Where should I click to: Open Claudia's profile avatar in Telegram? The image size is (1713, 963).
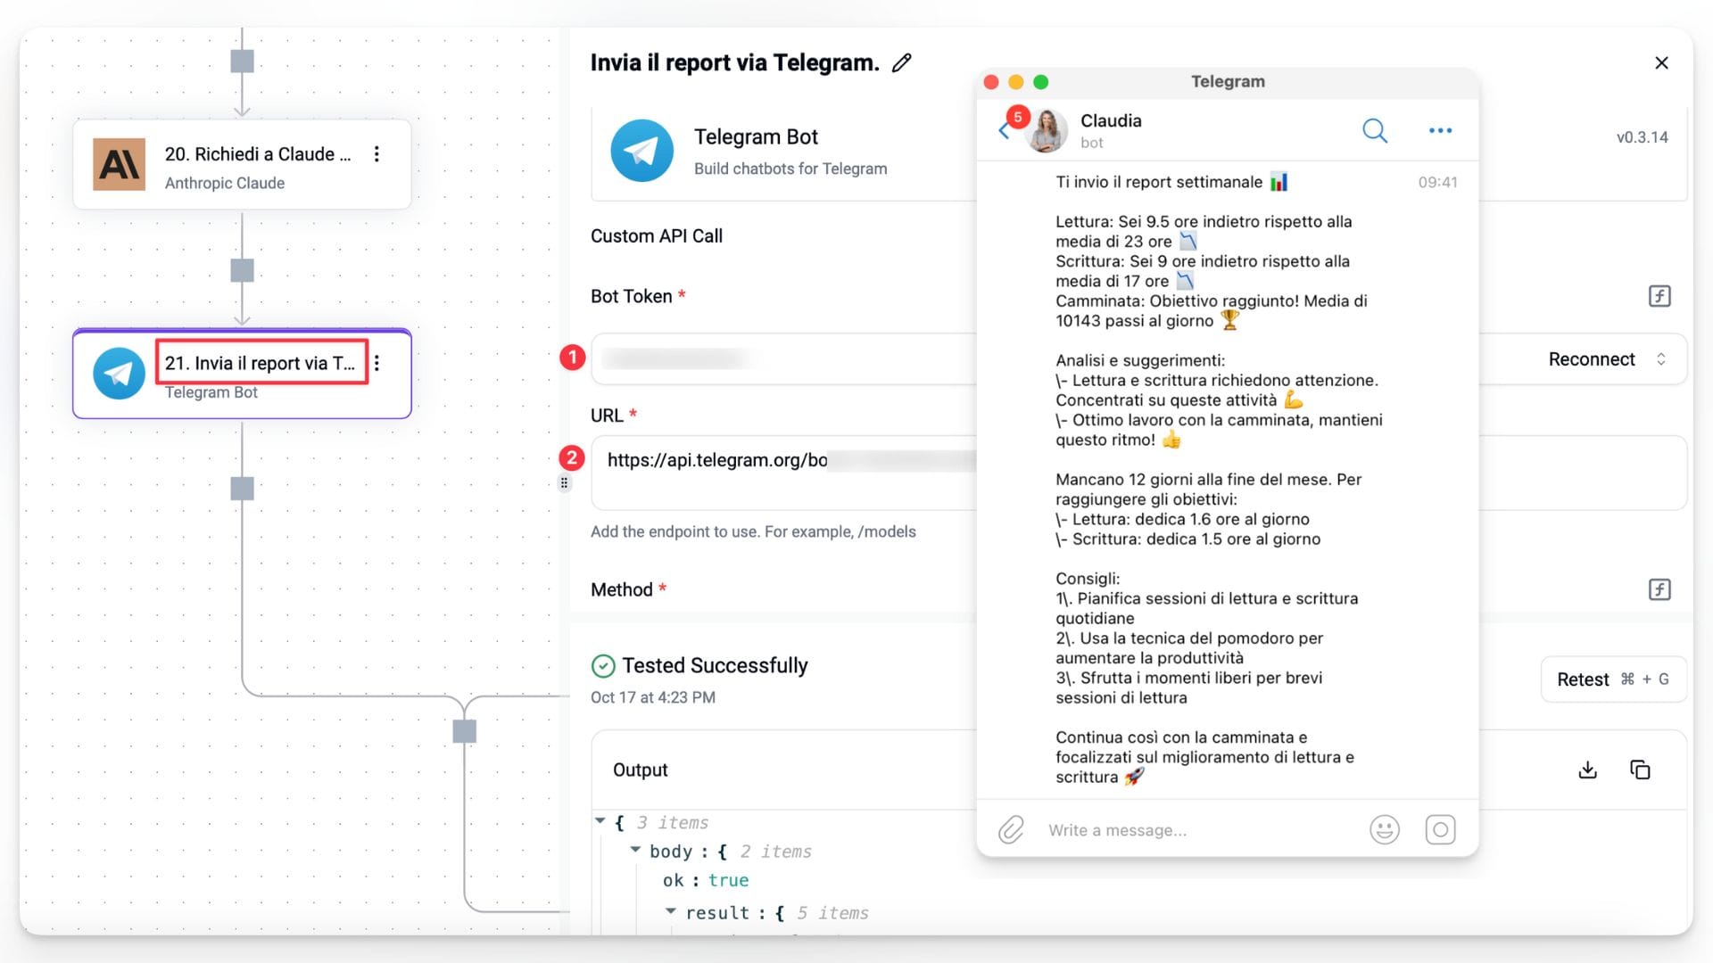pyautogui.click(x=1047, y=131)
